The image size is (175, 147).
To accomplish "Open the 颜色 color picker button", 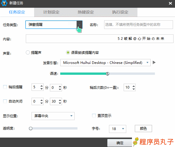I will 143,128.
